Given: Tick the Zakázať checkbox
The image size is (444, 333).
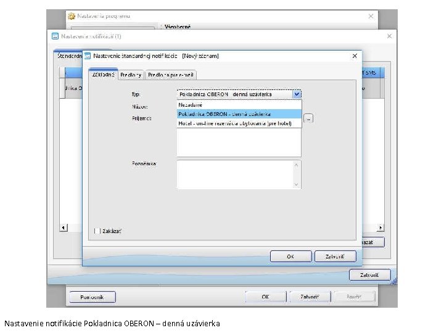Looking at the screenshot, I should coord(97,231).
